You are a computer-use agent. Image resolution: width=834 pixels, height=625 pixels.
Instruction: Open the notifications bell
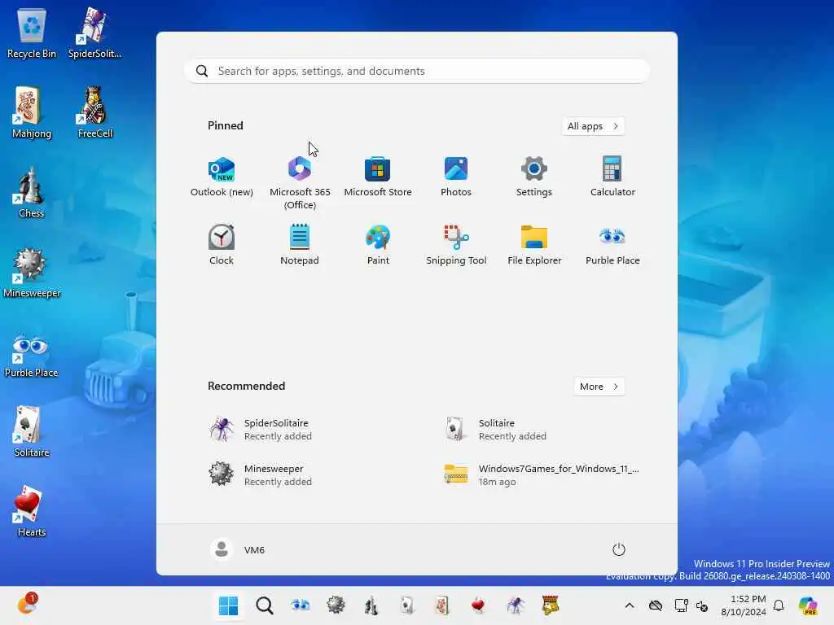779,605
